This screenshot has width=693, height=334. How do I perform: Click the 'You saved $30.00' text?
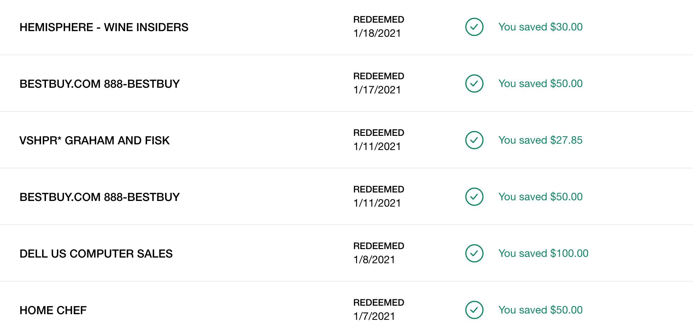coord(540,27)
